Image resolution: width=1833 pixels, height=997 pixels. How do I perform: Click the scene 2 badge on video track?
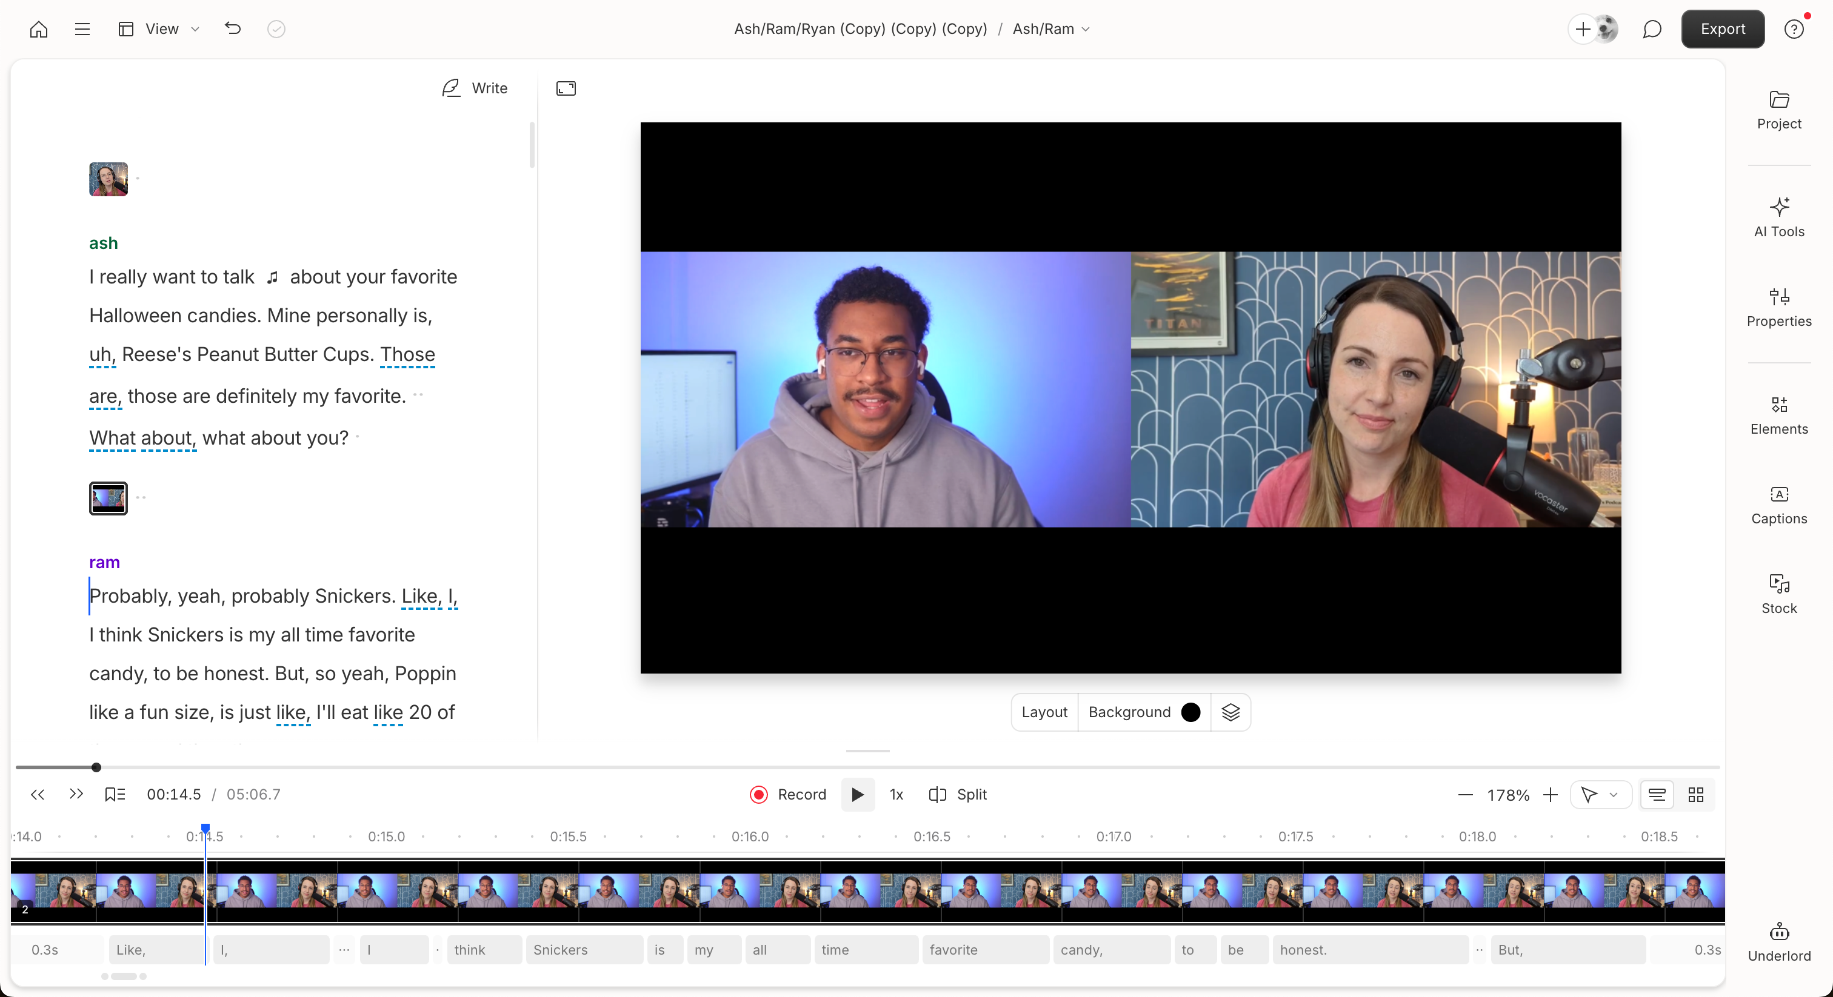pos(25,909)
